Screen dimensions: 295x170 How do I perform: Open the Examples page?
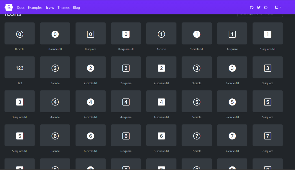35,8
